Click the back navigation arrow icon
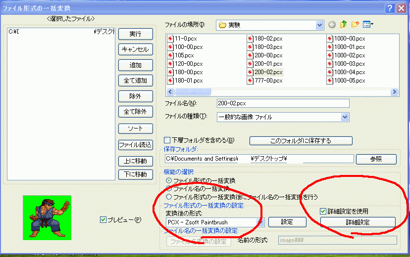The width and height of the screenshot is (410, 257). click(x=332, y=24)
